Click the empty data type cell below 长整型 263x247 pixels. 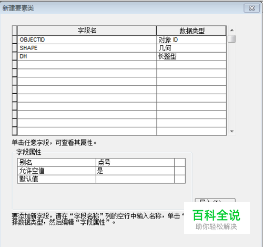tap(191, 65)
